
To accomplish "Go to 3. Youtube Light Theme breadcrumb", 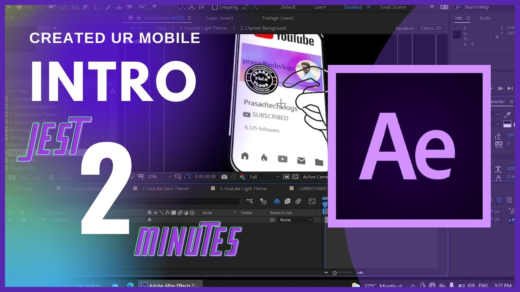I will coord(203,28).
